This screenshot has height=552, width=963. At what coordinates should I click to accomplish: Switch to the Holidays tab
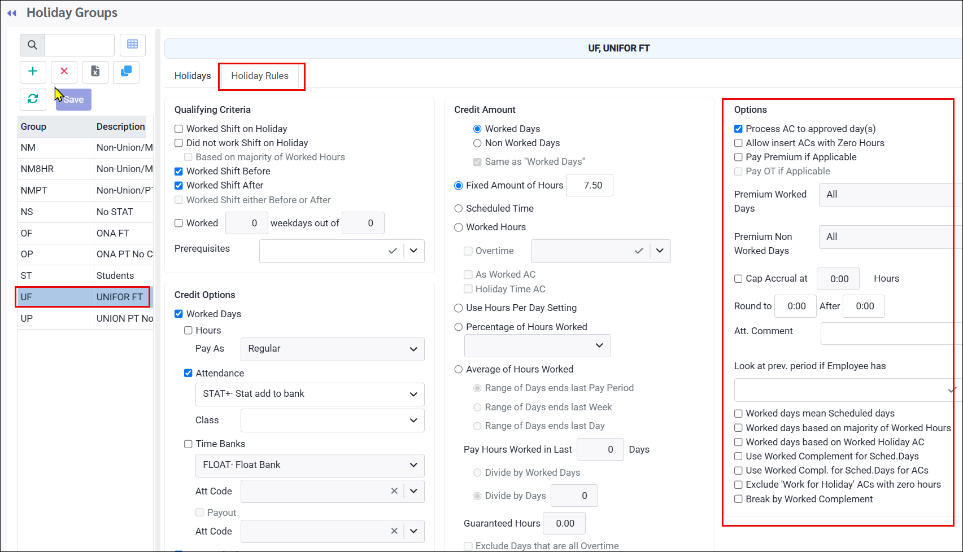(x=193, y=76)
